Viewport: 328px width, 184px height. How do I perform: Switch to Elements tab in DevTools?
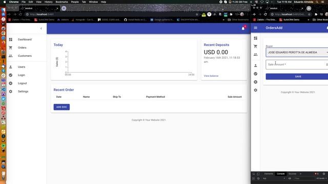(269, 174)
